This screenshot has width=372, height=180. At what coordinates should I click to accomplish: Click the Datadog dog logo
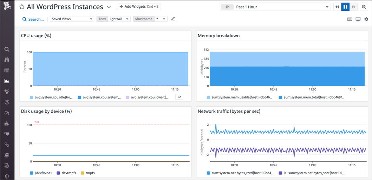pyautogui.click(x=7, y=6)
